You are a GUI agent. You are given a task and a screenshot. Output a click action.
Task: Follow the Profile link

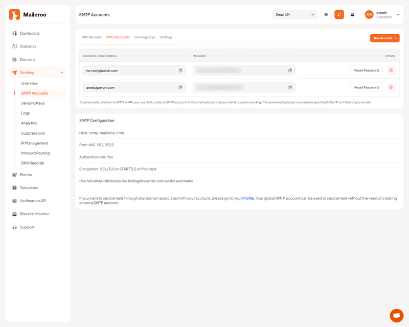tap(248, 198)
